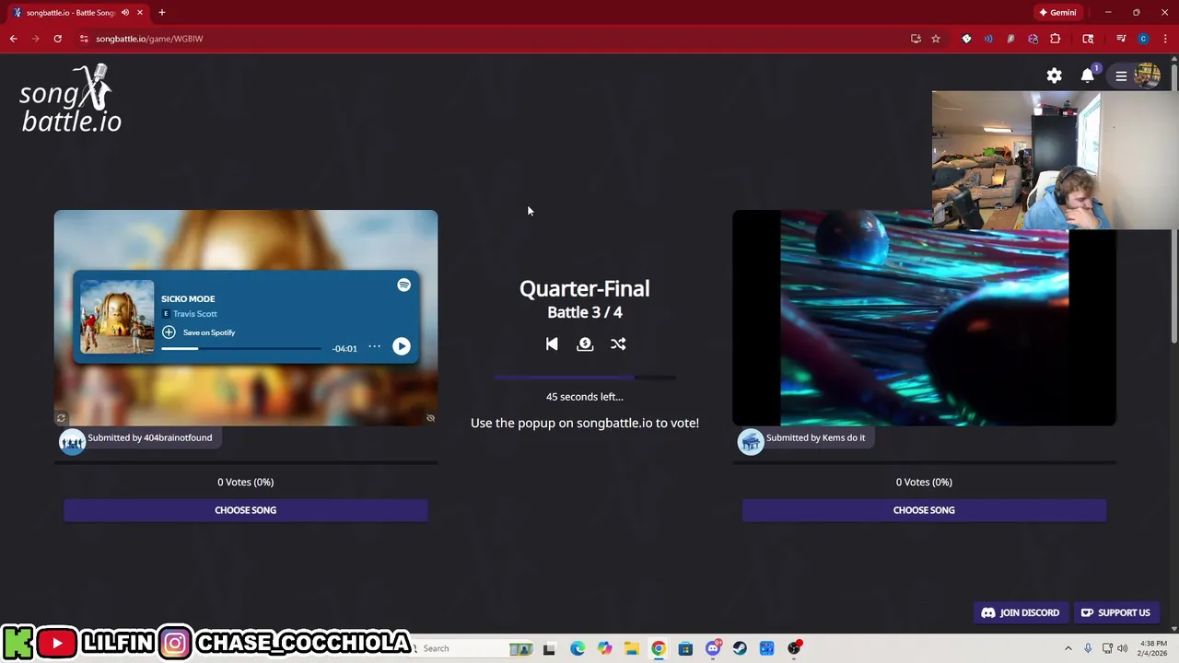Play SICKO MODE in the Spotify embed
This screenshot has width=1179, height=663.
pos(401,346)
